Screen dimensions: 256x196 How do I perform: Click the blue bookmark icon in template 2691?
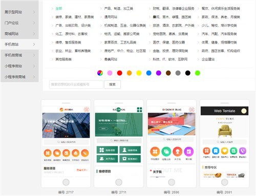point(216,151)
